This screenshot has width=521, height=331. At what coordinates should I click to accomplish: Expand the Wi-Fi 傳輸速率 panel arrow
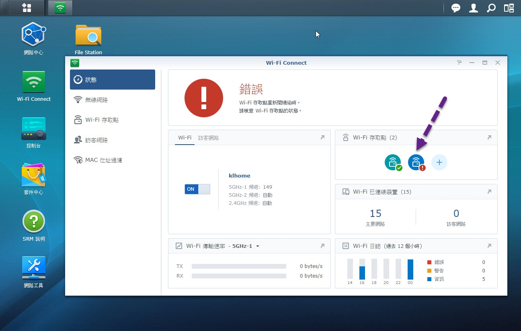coord(322,246)
